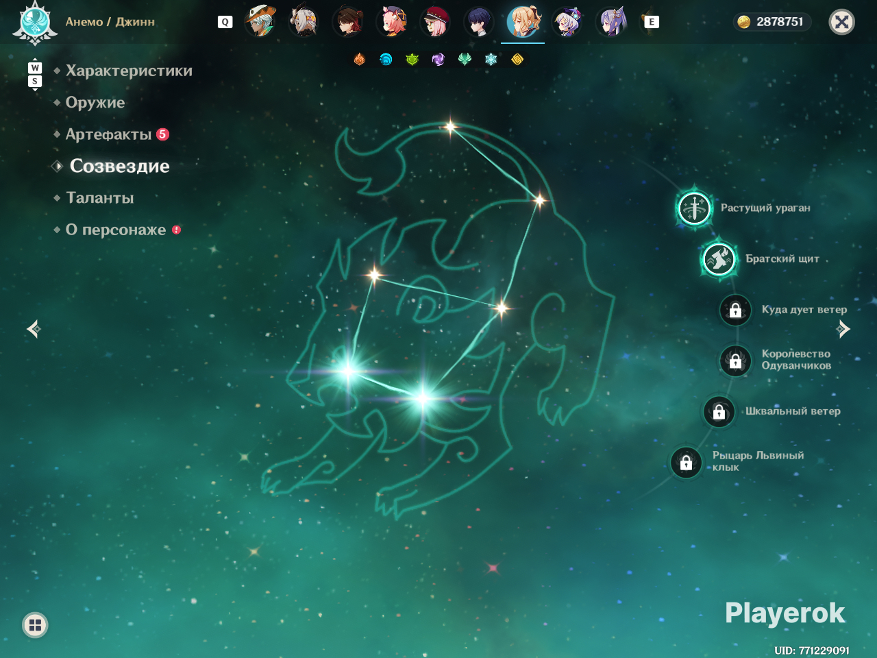Screen dimensions: 877x658
Task: Switch to the character wearing a red beret
Action: pyautogui.click(x=436, y=21)
